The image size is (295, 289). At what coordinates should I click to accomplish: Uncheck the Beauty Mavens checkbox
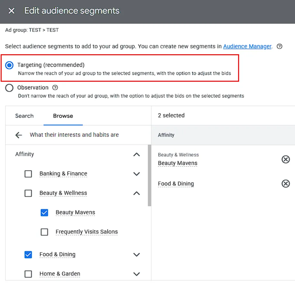[x=44, y=213]
